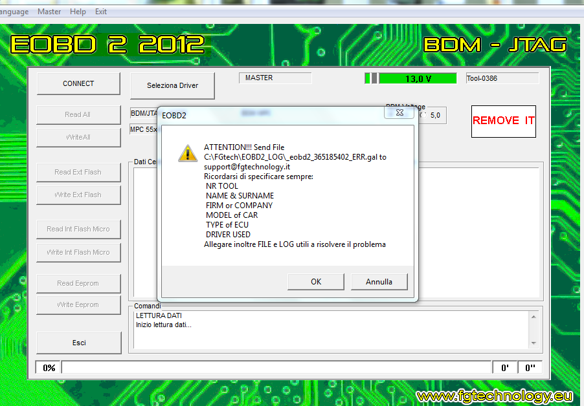
Task: Click Write Int Flash Micro
Action: [x=78, y=252]
